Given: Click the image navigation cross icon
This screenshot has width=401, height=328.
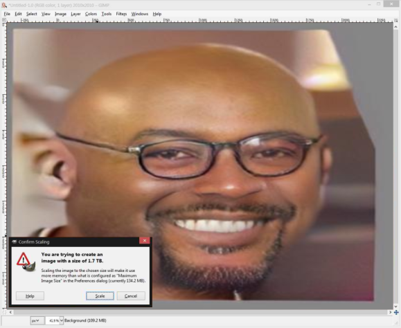Looking at the screenshot, I should coord(396,312).
